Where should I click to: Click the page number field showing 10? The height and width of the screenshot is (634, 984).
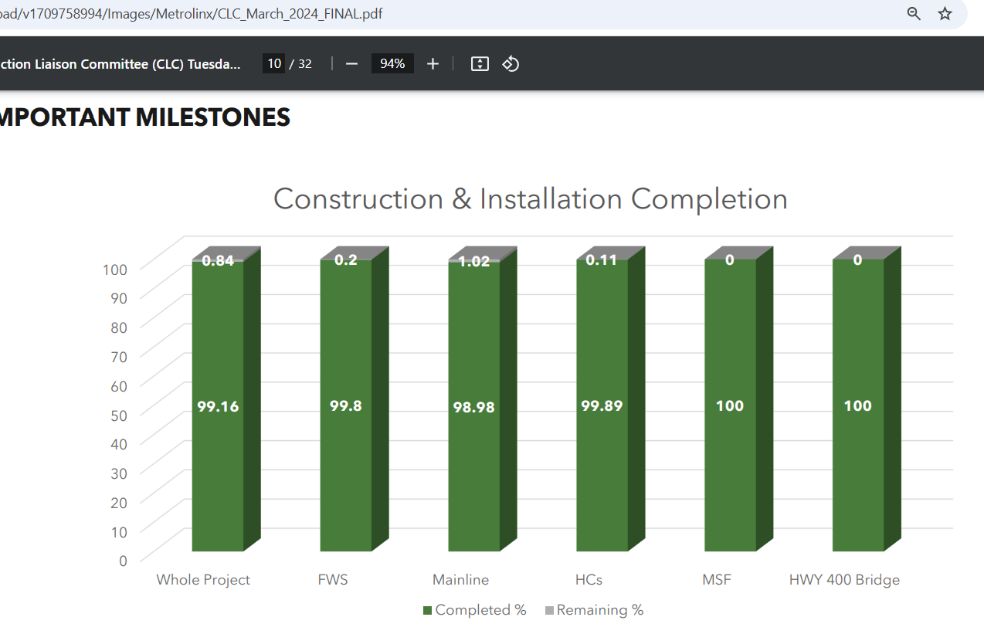(x=273, y=63)
